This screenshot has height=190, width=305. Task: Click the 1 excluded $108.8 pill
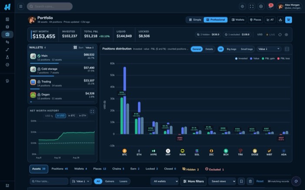[x=237, y=35]
